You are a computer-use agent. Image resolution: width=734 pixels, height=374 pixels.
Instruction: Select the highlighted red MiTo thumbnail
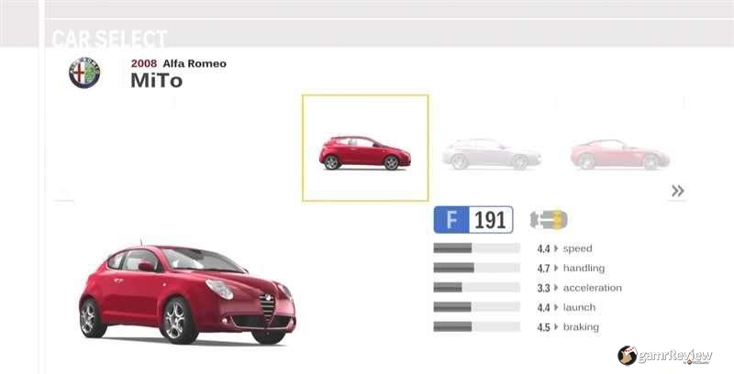pos(365,148)
